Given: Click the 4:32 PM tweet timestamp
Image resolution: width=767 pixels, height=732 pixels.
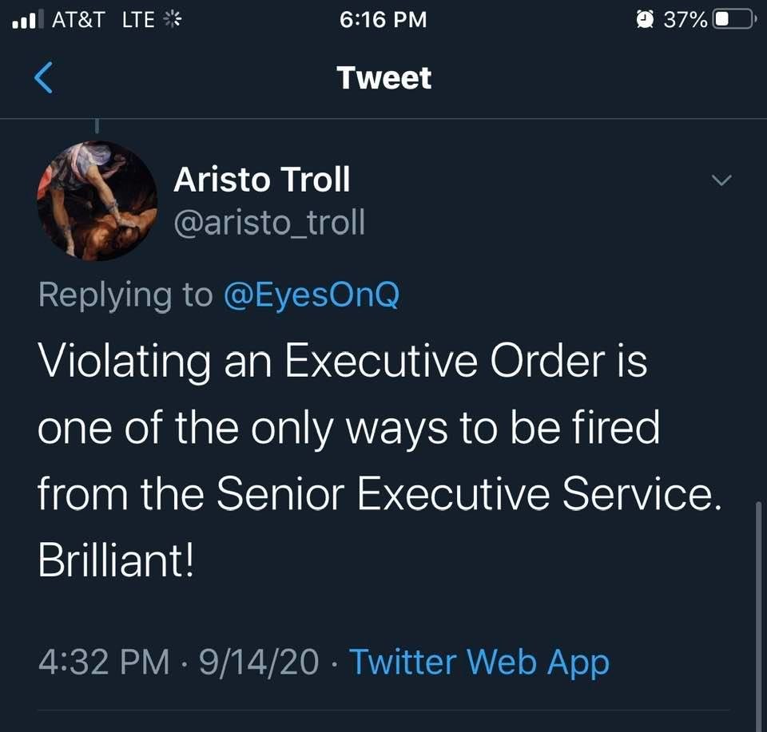Looking at the screenshot, I should 103,662.
